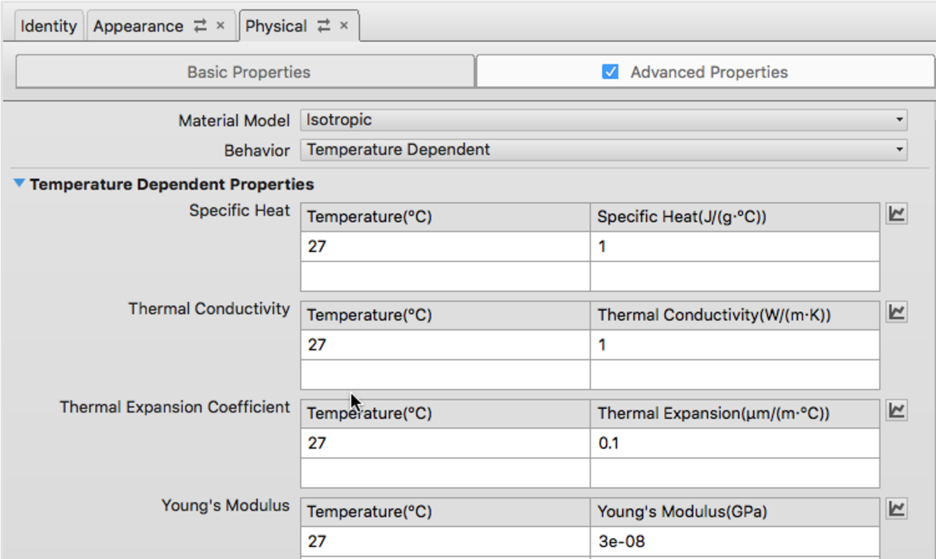Click the Young's Modulus 3e-08 cell
The height and width of the screenshot is (559, 936).
tap(734, 542)
